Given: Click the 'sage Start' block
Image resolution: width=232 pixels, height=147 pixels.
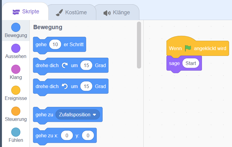Looking at the screenshot, I should point(174,63).
